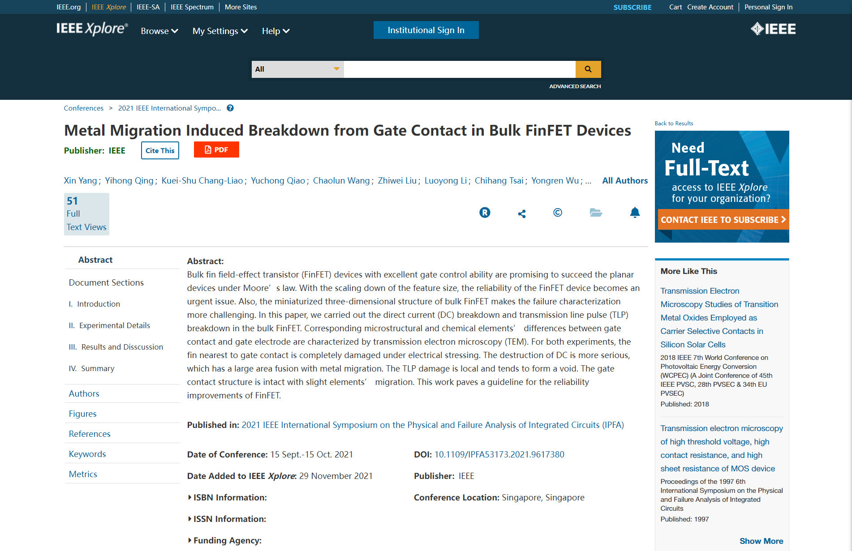Open the All search category dropdown

point(297,69)
